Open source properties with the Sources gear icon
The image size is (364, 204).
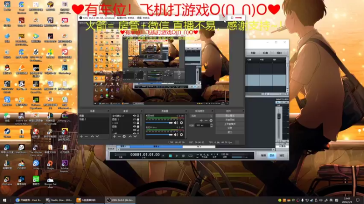(124, 136)
